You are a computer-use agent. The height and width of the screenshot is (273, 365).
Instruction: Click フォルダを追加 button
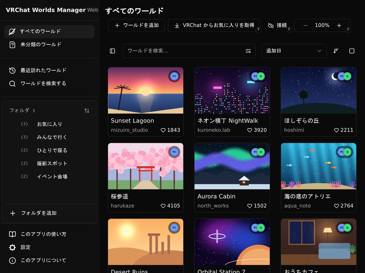click(x=49, y=213)
